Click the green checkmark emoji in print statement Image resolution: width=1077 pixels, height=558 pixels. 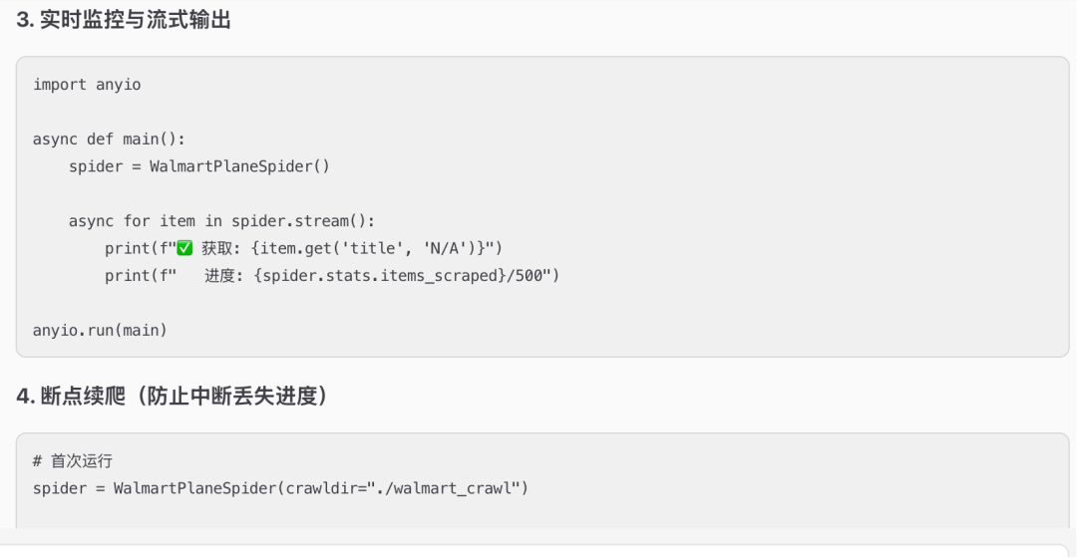point(184,248)
